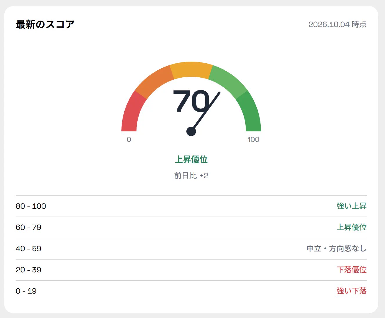385x318 pixels.
Task: Click the 上昇優位 label in the legend table
Action: [x=351, y=227]
